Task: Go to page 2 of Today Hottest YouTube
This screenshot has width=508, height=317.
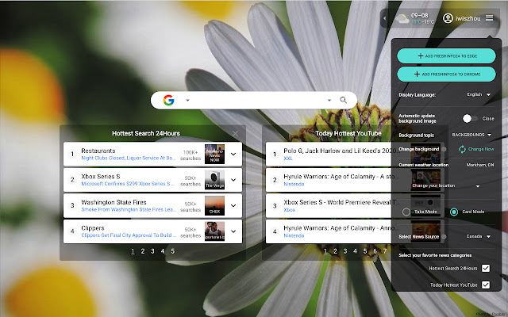Action: point(335,251)
